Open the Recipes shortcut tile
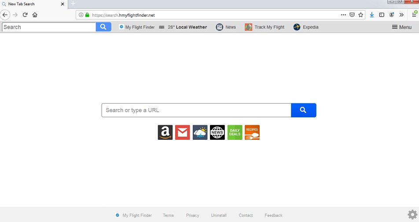Screen dimensions: 419x222 (252, 132)
